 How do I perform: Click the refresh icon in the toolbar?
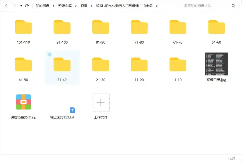pyautogui.click(x=27, y=5)
